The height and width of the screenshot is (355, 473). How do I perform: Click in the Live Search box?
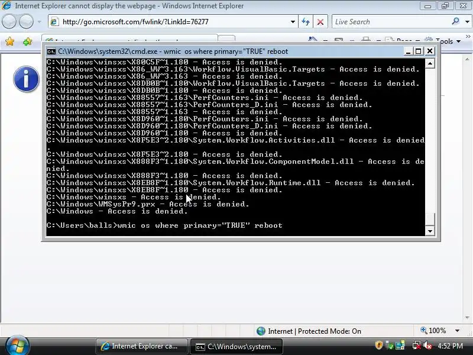pyautogui.click(x=391, y=22)
